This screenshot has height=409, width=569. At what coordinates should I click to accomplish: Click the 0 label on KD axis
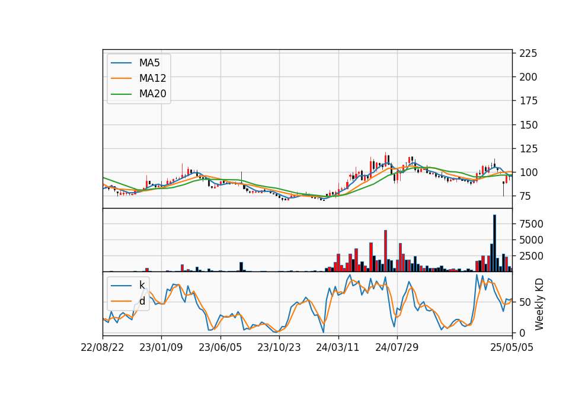[x=522, y=333]
